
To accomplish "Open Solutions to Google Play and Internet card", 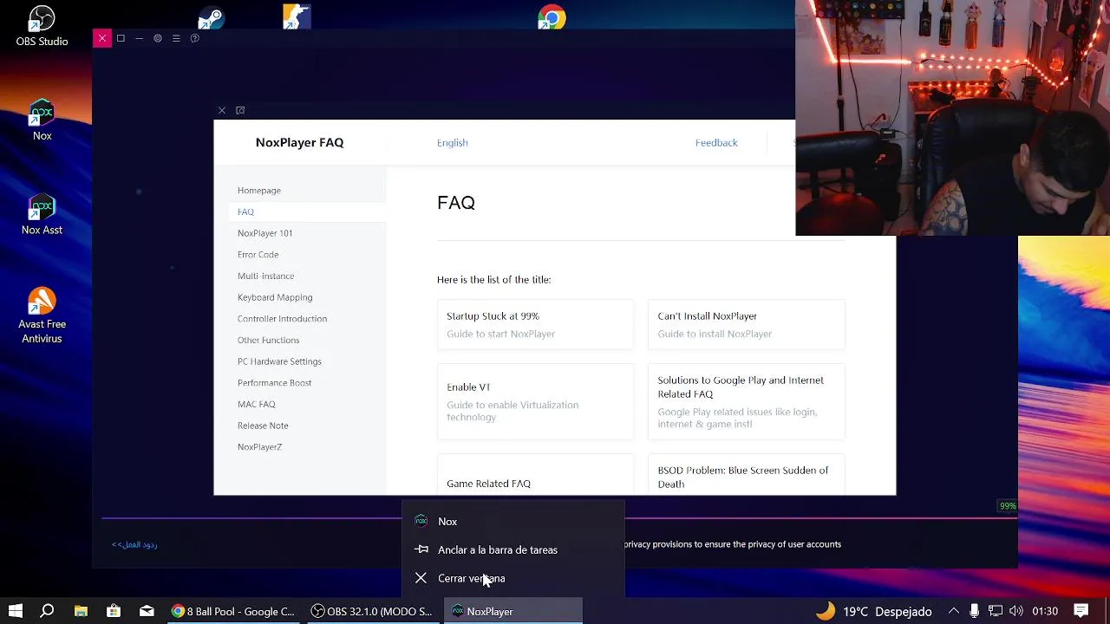I will [x=746, y=401].
